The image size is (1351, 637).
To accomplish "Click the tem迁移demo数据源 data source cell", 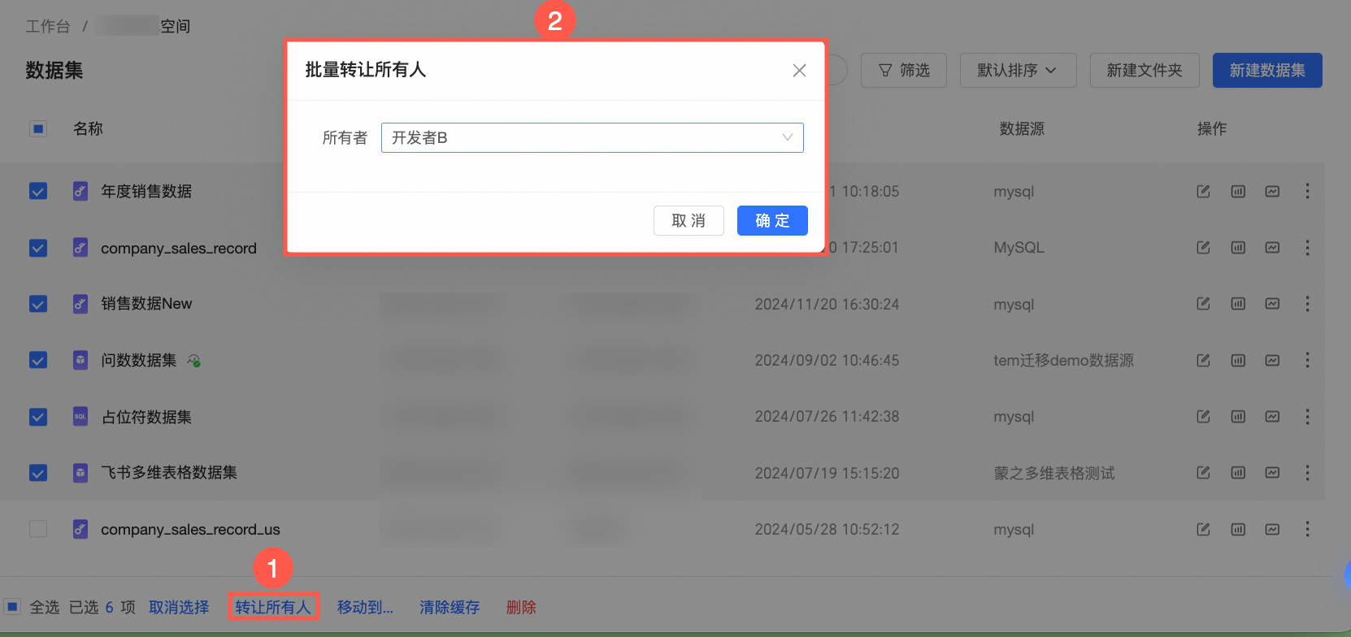I will (1063, 360).
